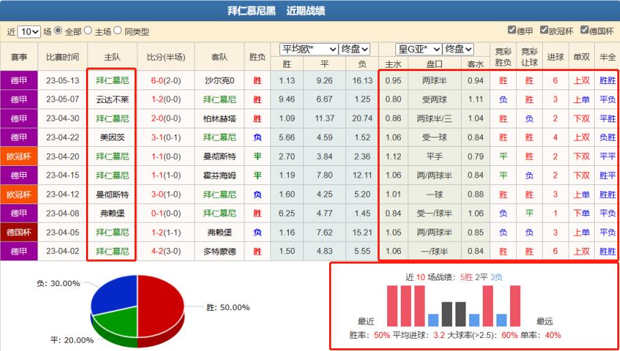The width and height of the screenshot is (620, 351).
Task: Click loss odds 20.74 in 柏林赫塔 row
Action: coord(362,119)
